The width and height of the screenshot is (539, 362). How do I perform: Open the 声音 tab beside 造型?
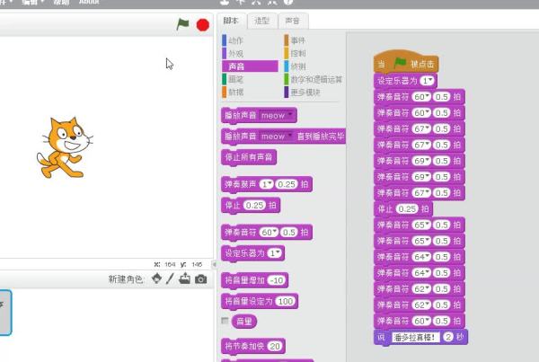(x=293, y=21)
